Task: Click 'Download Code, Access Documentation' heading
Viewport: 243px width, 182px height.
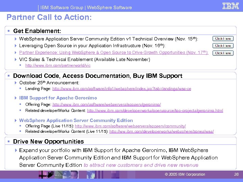Action: [x=98, y=76]
